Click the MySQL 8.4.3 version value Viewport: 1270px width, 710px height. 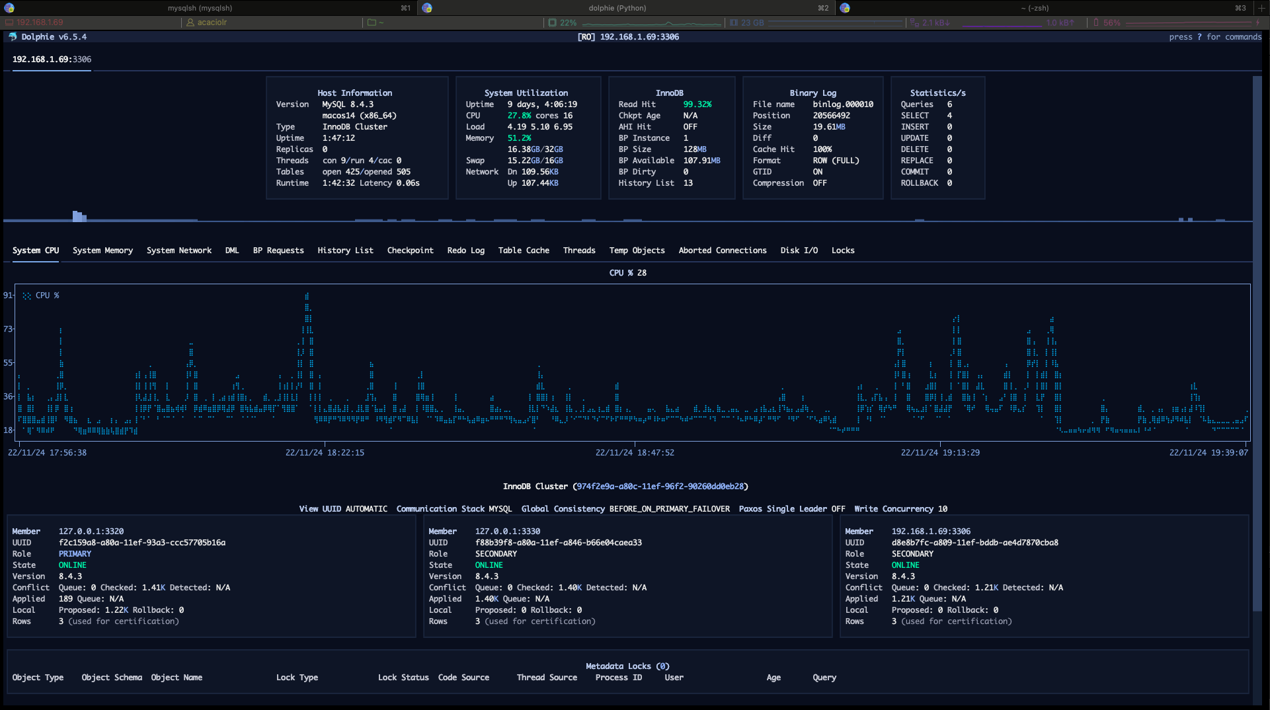[348, 104]
